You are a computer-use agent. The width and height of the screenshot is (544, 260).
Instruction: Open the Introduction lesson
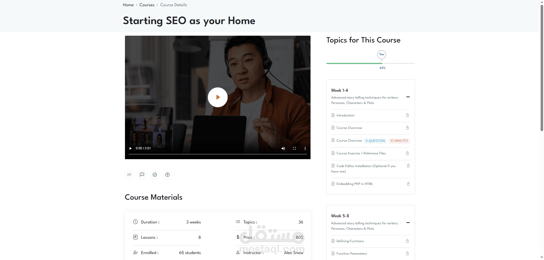pyautogui.click(x=345, y=115)
